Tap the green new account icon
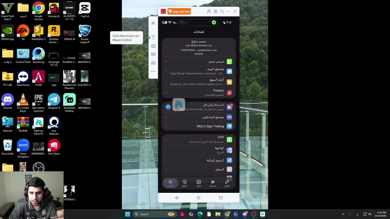 [x=229, y=62]
